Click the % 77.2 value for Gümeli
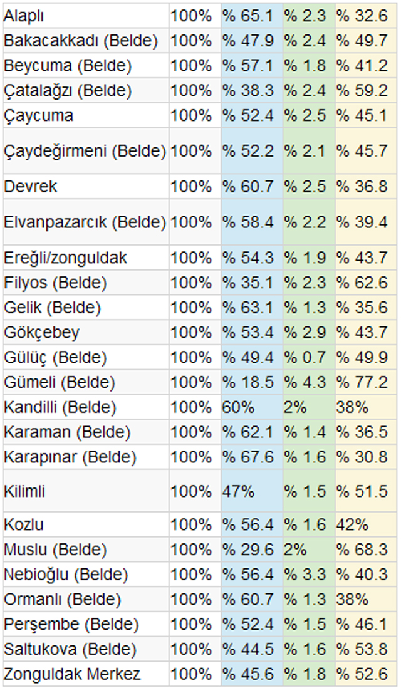The width and height of the screenshot is (401, 688). pos(365,382)
